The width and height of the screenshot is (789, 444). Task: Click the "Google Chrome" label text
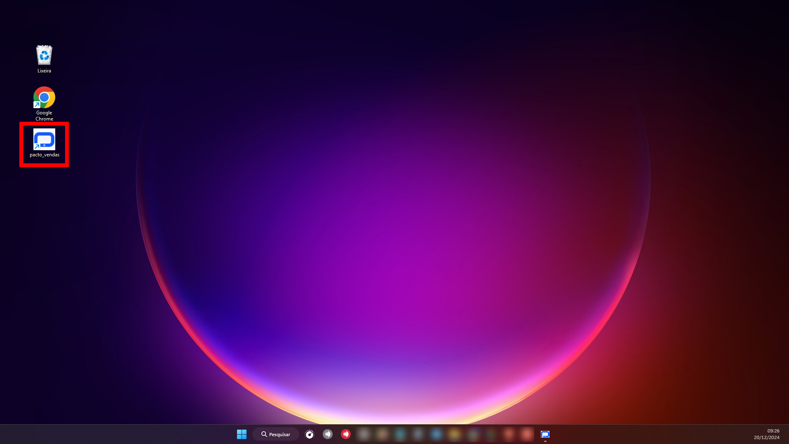coord(44,116)
